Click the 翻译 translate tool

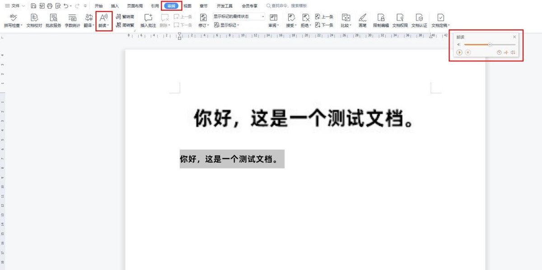pyautogui.click(x=88, y=20)
